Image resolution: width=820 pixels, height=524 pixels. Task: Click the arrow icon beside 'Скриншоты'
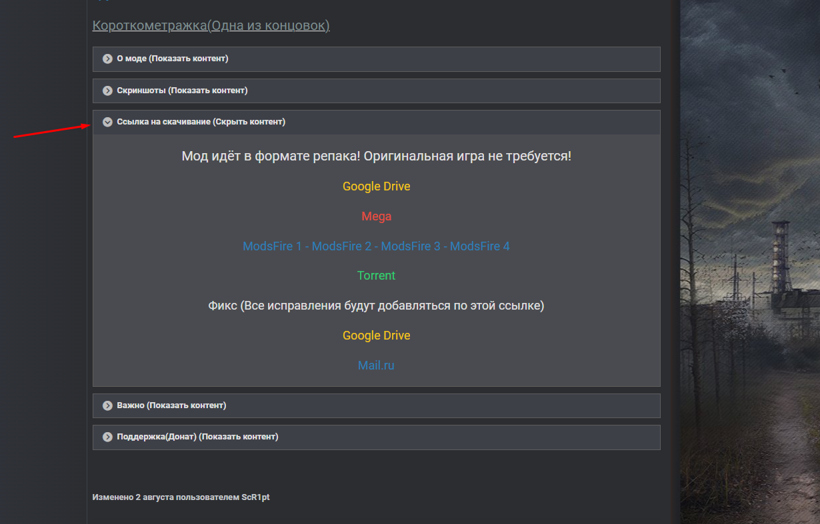pyautogui.click(x=107, y=91)
